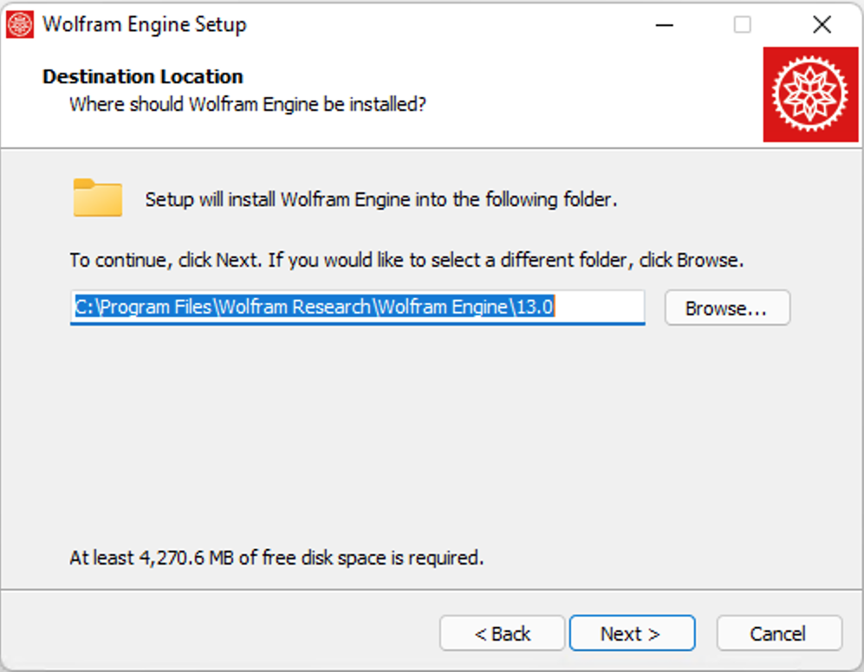
Task: Click the Wolfram icon in title bar
Action: pyautogui.click(x=20, y=24)
